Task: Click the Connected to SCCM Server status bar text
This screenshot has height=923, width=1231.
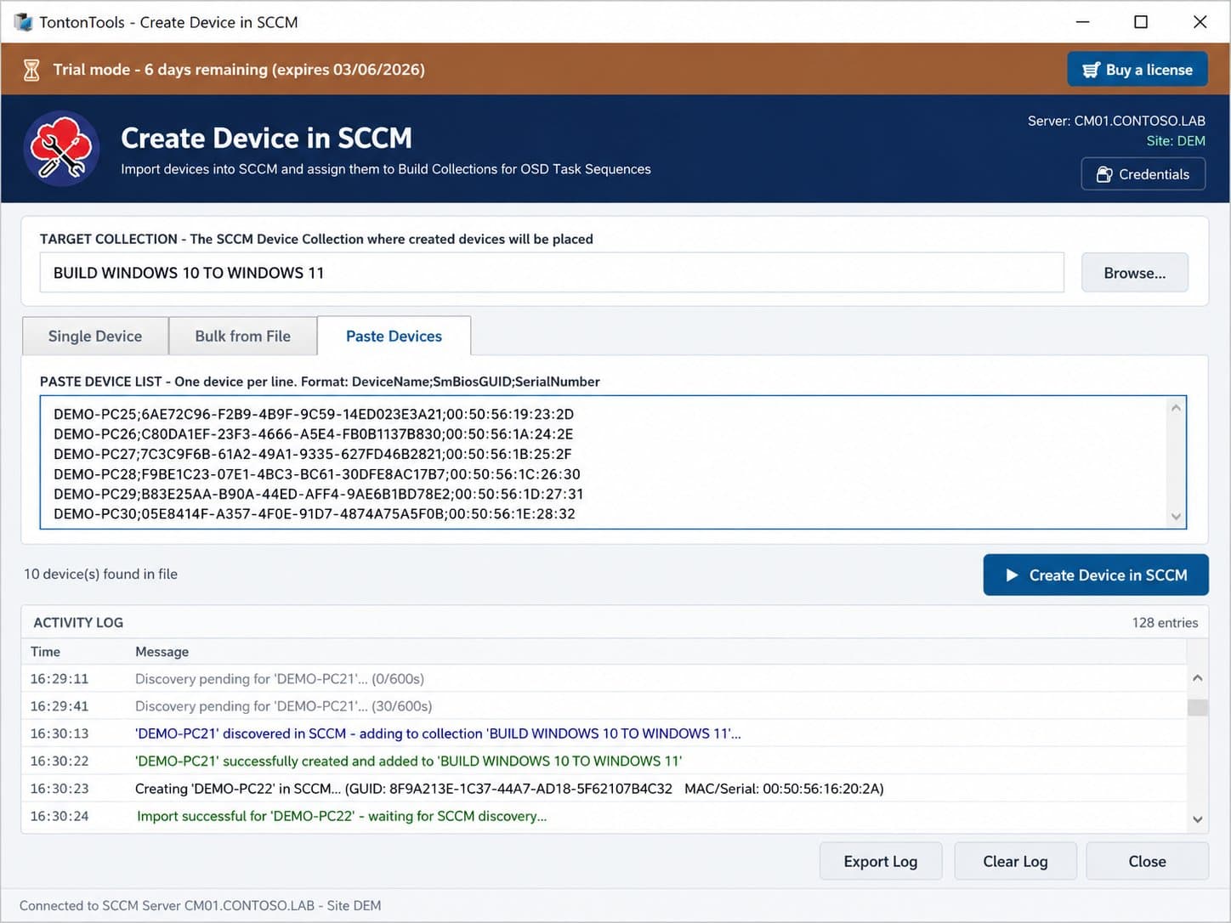Action: pos(200,906)
